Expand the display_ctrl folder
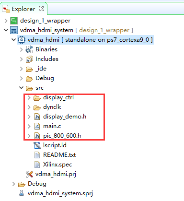Image resolution: width=184 pixels, height=201 pixels. pyautogui.click(x=29, y=97)
